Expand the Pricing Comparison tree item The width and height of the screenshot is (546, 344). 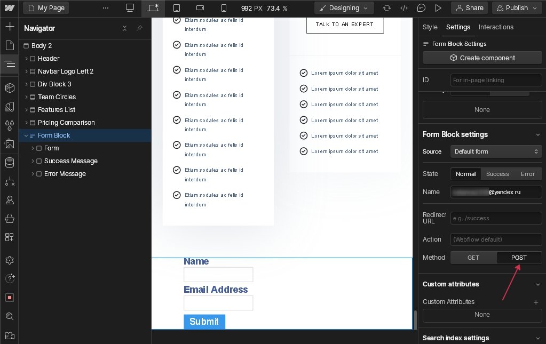[x=27, y=123]
